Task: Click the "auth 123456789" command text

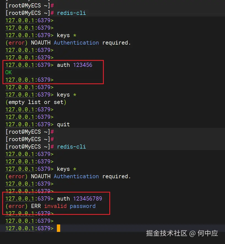Action: (x=79, y=199)
